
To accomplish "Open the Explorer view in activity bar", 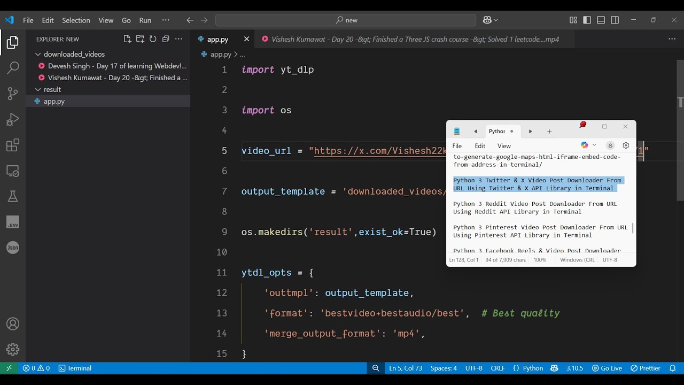I will tap(13, 42).
